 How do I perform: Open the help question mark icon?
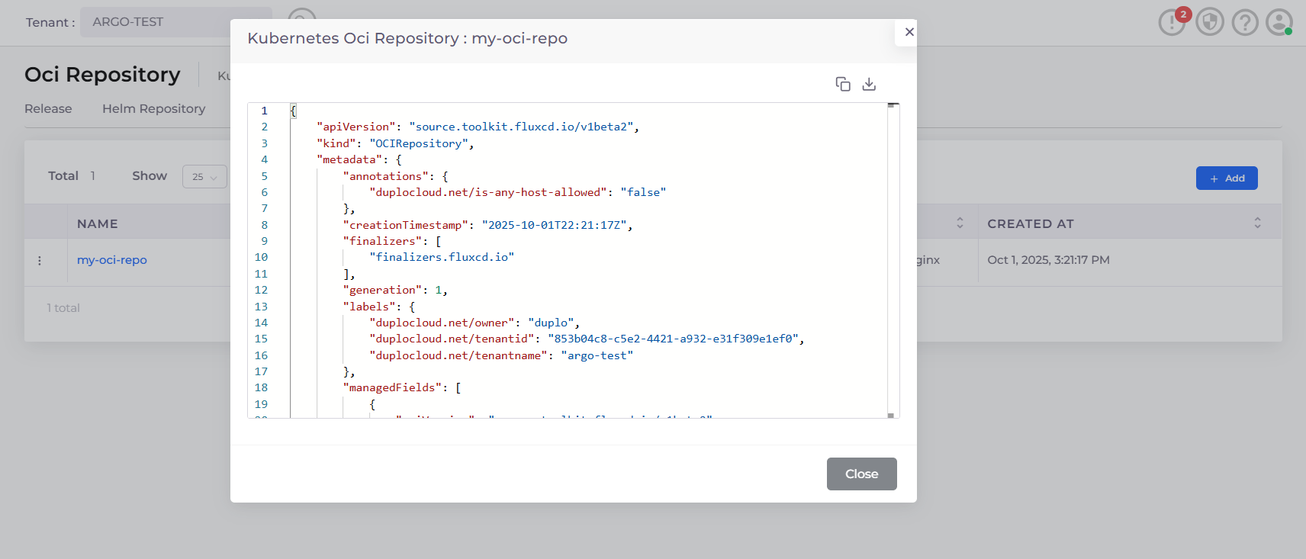tap(1245, 22)
